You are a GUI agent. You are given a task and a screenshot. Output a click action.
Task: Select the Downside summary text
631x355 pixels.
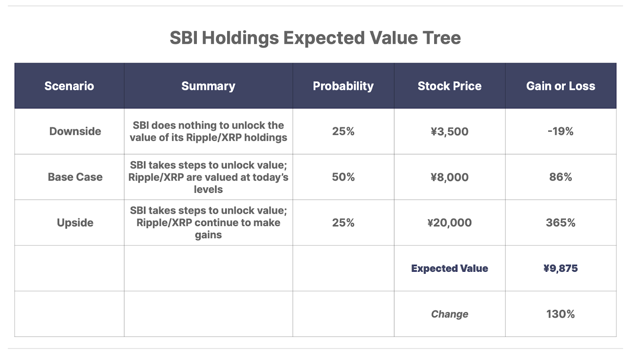pyautogui.click(x=208, y=131)
